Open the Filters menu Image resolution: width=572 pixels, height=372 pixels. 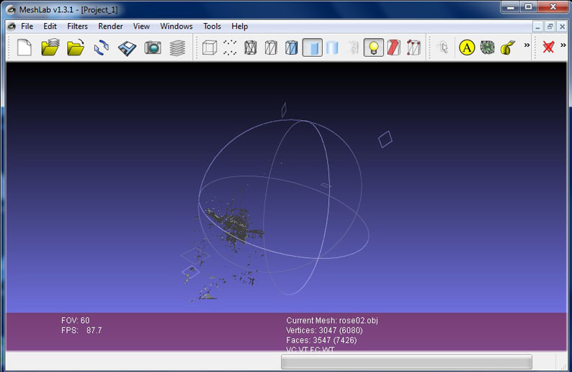[77, 26]
